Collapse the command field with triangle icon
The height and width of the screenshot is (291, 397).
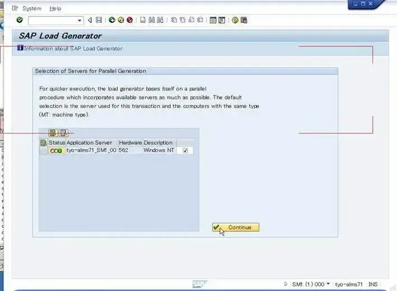(x=90, y=20)
